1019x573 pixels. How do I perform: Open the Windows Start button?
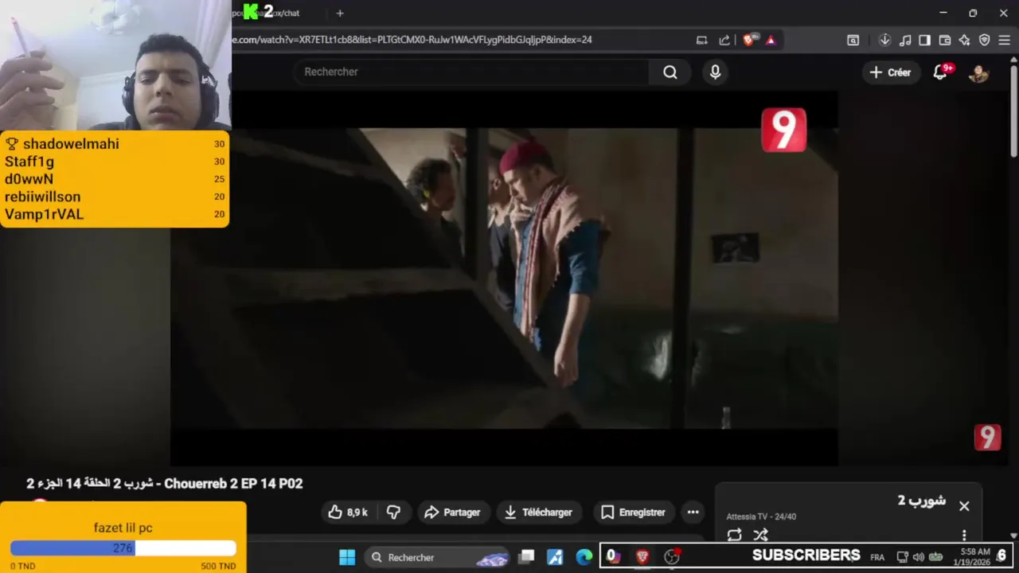pyautogui.click(x=347, y=557)
